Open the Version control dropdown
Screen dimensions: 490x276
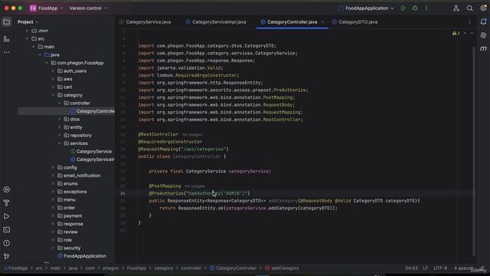(88, 8)
